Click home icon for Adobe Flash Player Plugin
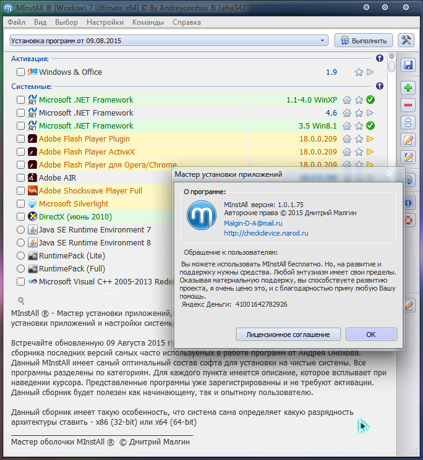This screenshot has width=423, height=460. click(347, 139)
